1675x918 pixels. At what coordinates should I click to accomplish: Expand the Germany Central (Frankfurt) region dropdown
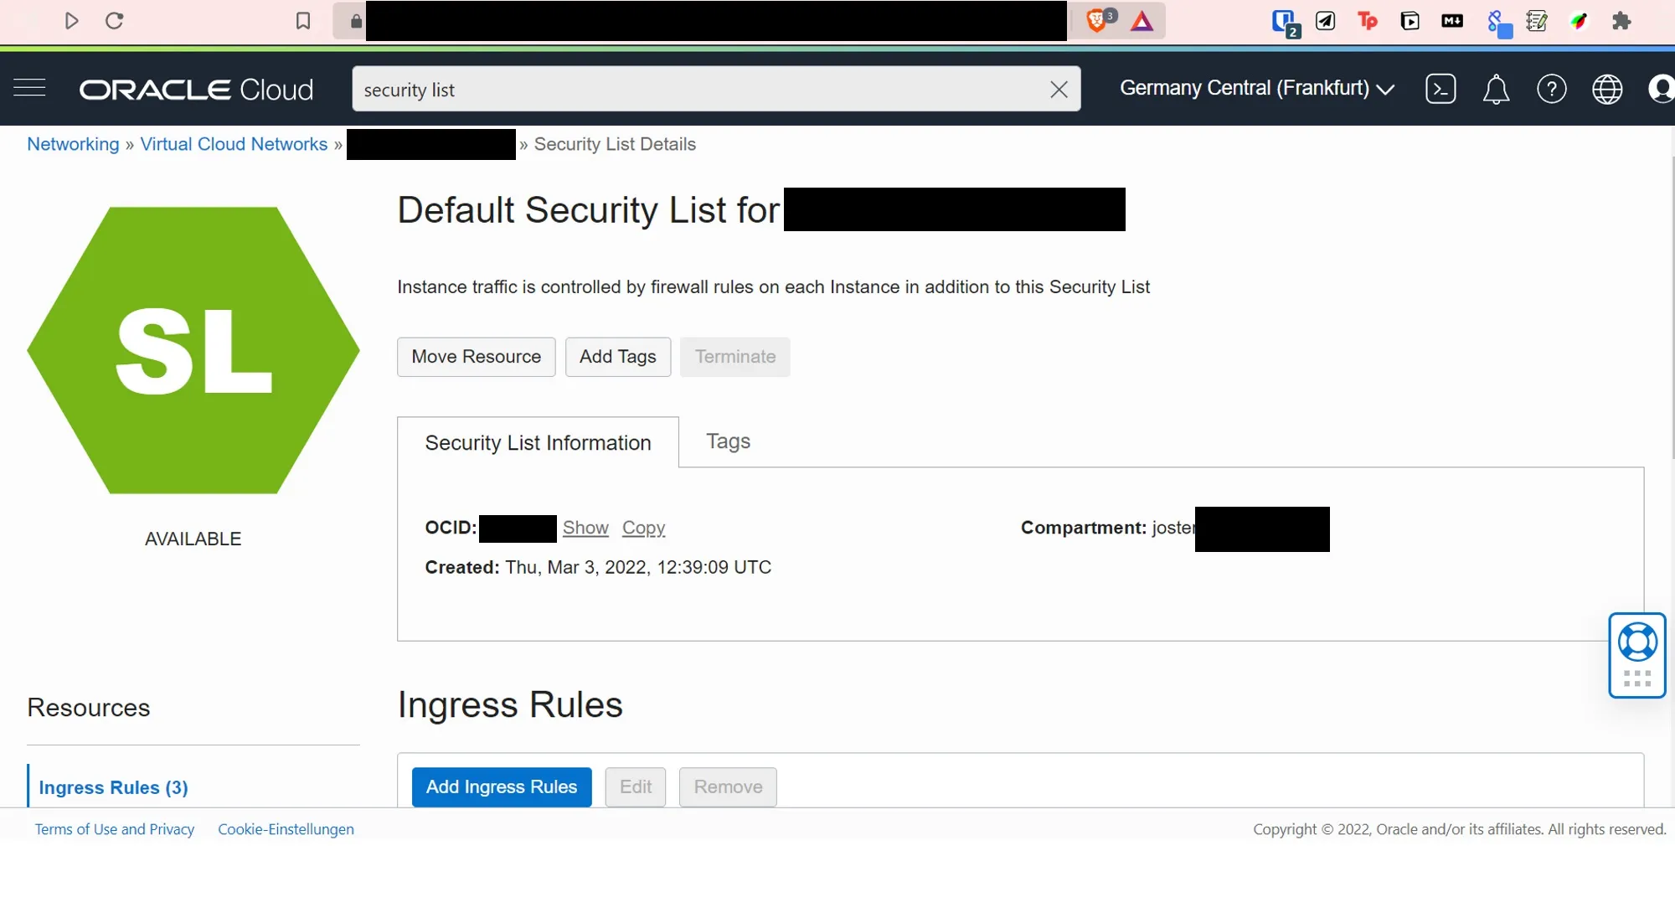click(x=1257, y=88)
